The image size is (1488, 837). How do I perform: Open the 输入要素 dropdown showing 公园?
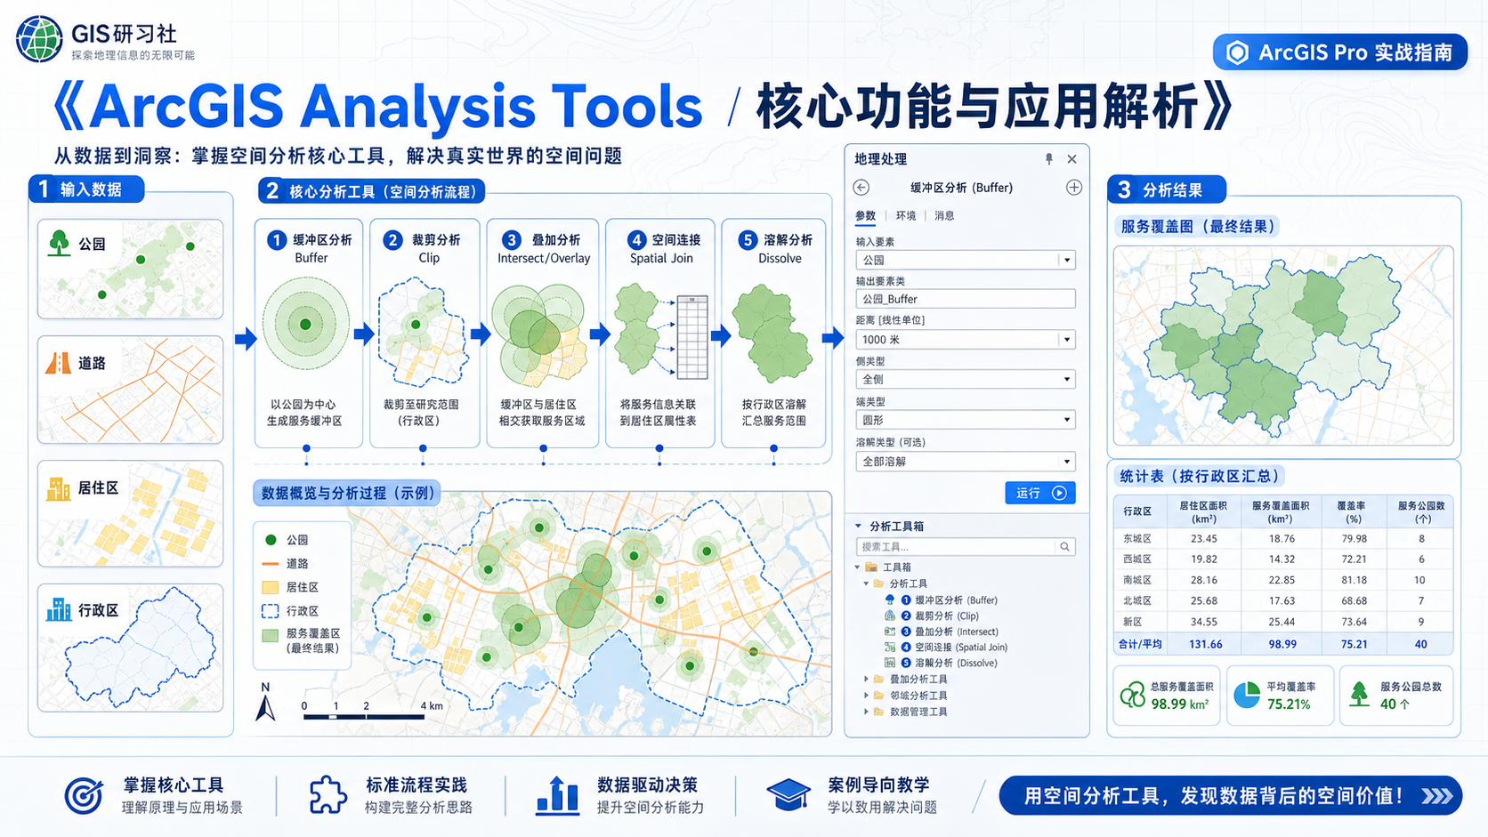pos(1066,260)
